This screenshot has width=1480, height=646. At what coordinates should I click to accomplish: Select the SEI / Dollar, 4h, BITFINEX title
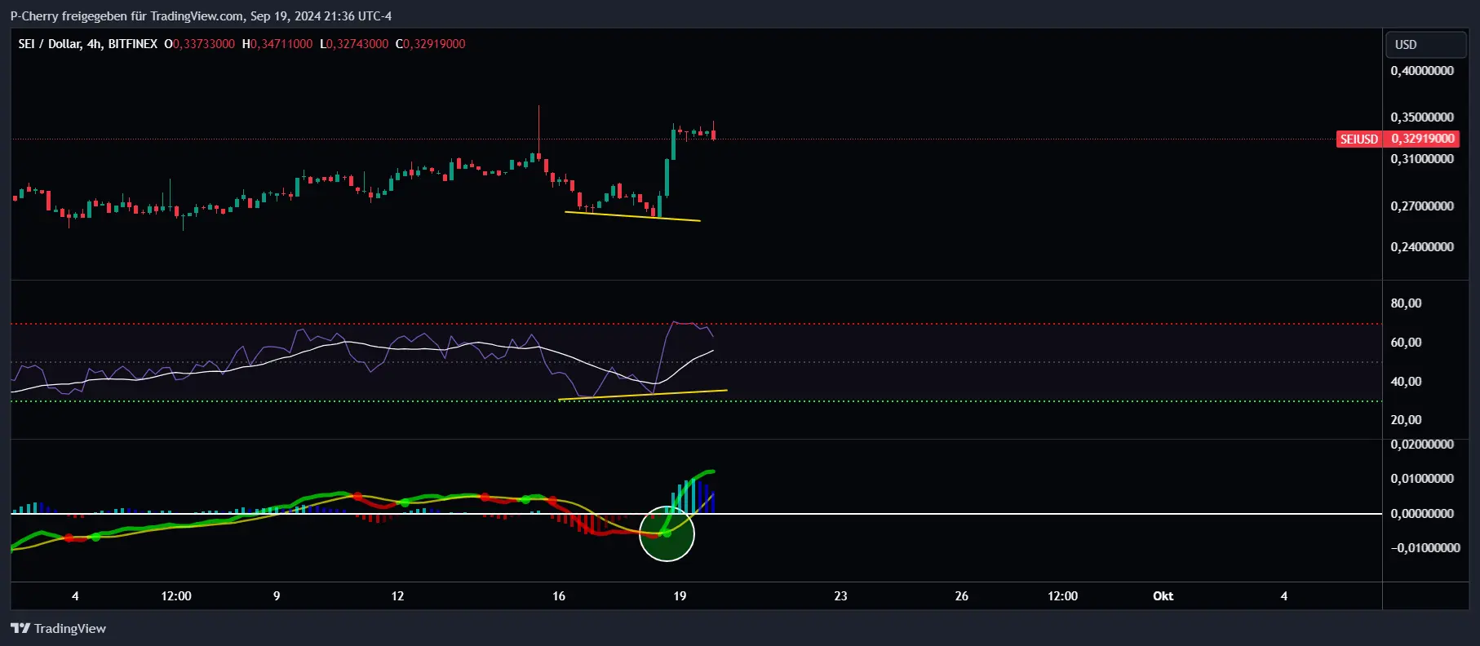click(x=87, y=44)
